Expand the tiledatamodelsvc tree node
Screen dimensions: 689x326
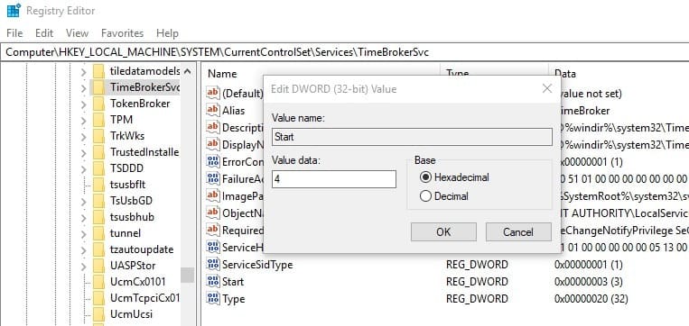coord(83,71)
